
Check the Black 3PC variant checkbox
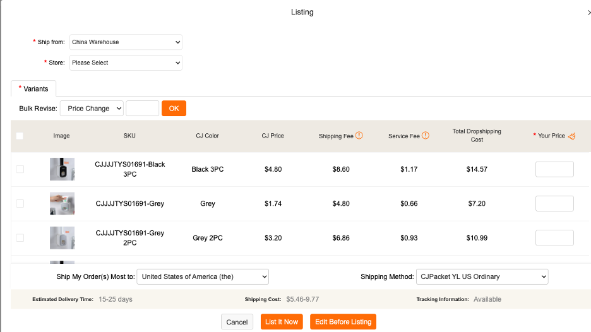coord(20,169)
